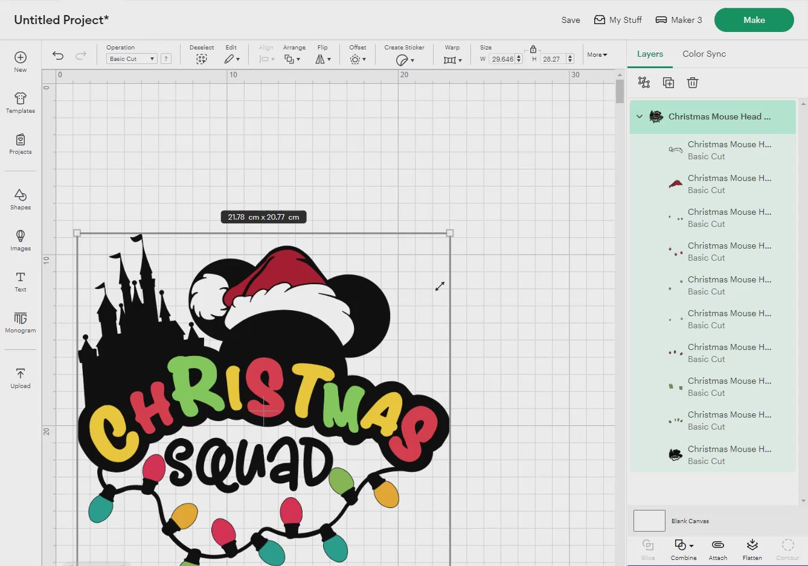Click the width input field
808x566 pixels.
point(502,59)
